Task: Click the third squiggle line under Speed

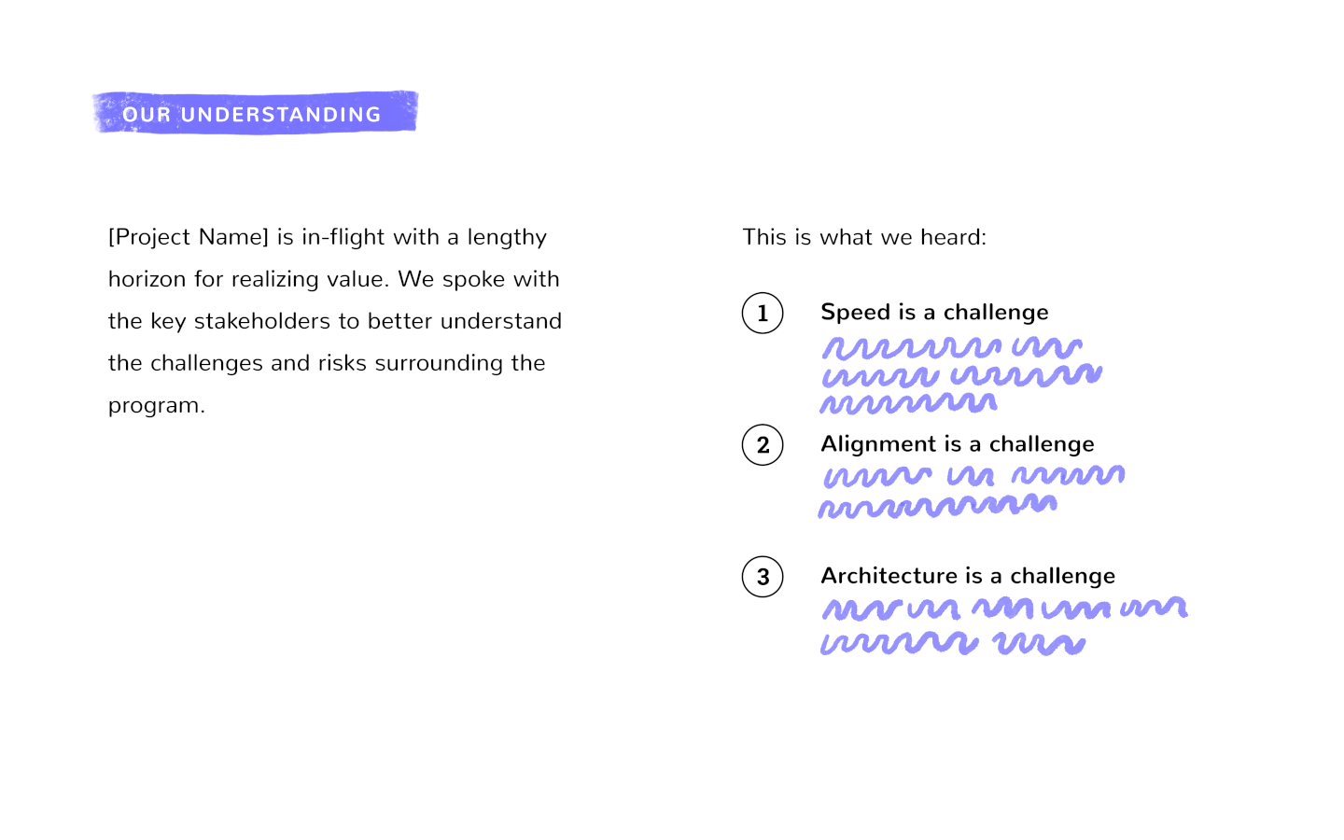Action: tap(909, 403)
